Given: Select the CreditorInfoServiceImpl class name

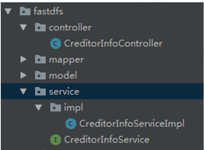Looking at the screenshot, I should 132,124.
